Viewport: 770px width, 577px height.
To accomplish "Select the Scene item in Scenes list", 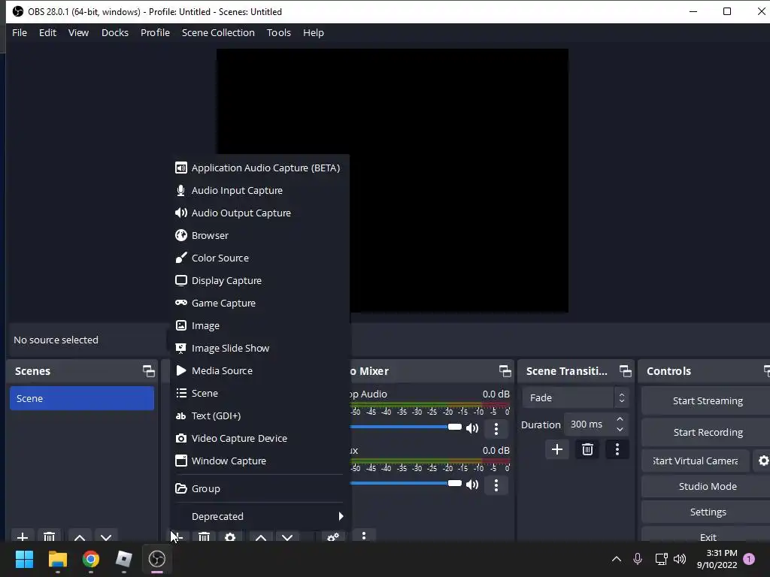I will [82, 398].
